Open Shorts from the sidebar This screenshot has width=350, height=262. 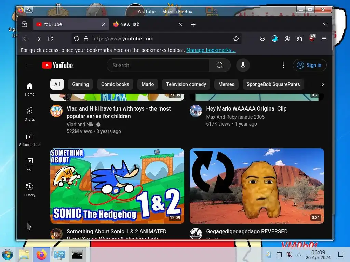click(30, 114)
